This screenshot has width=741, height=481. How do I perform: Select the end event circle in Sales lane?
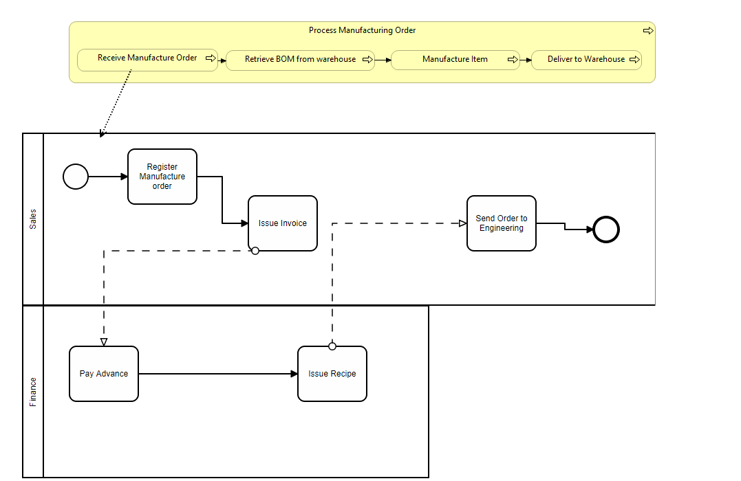606,230
